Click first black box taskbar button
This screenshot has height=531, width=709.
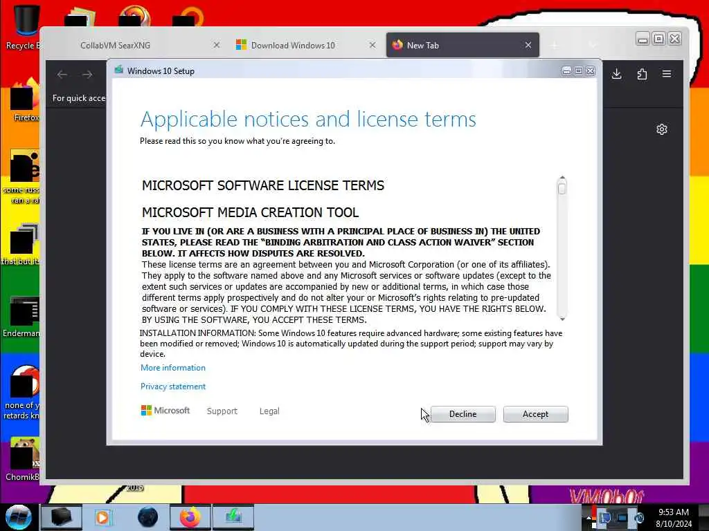(x=62, y=517)
